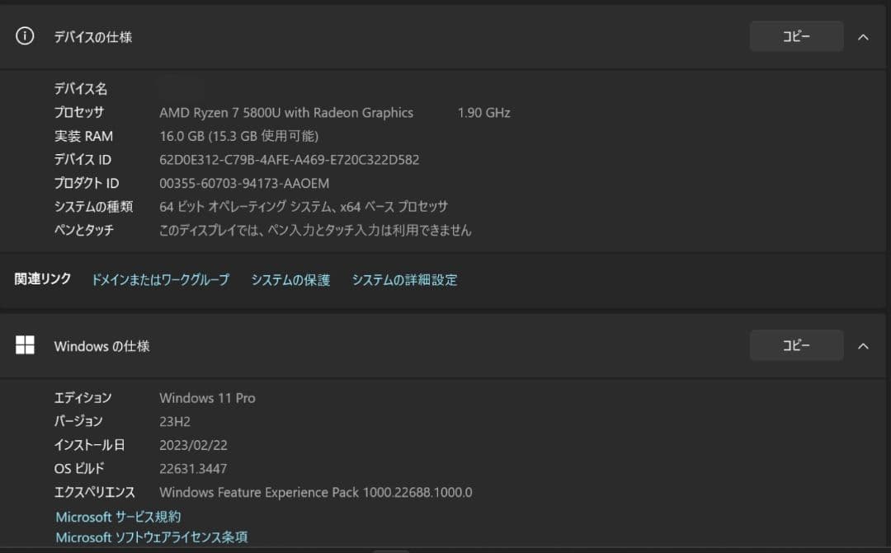Viewport: 891px width, 553px height.
Task: Click the プロダクト ID value text
Action: 244,183
